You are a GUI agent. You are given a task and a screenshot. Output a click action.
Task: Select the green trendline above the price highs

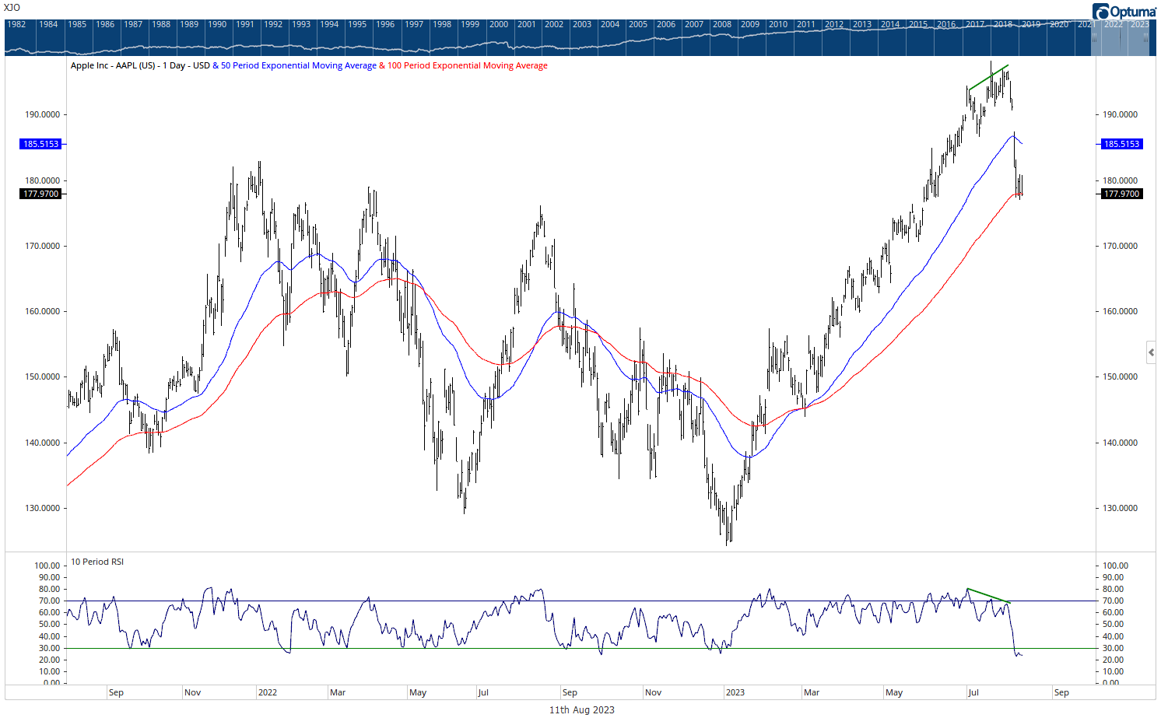pos(988,77)
